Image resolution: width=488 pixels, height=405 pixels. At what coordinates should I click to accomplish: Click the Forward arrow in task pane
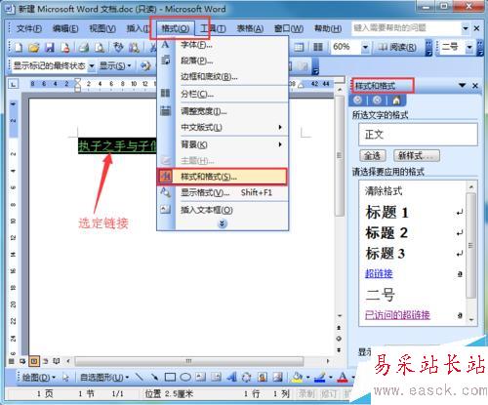click(378, 101)
